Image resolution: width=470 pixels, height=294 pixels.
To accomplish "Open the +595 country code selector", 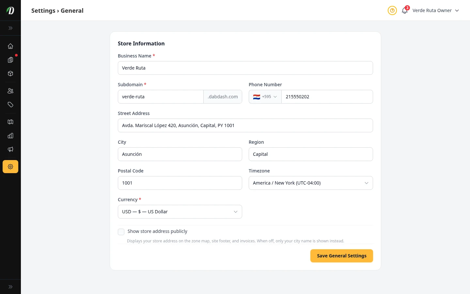I will point(265,97).
